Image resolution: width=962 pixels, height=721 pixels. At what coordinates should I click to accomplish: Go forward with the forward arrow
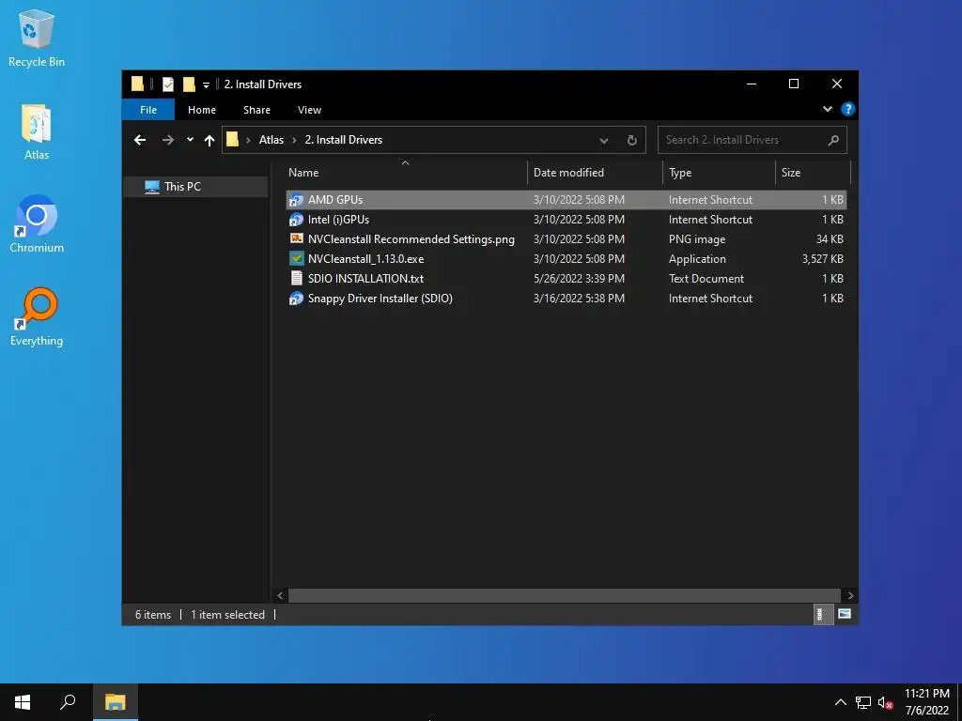[x=167, y=140]
